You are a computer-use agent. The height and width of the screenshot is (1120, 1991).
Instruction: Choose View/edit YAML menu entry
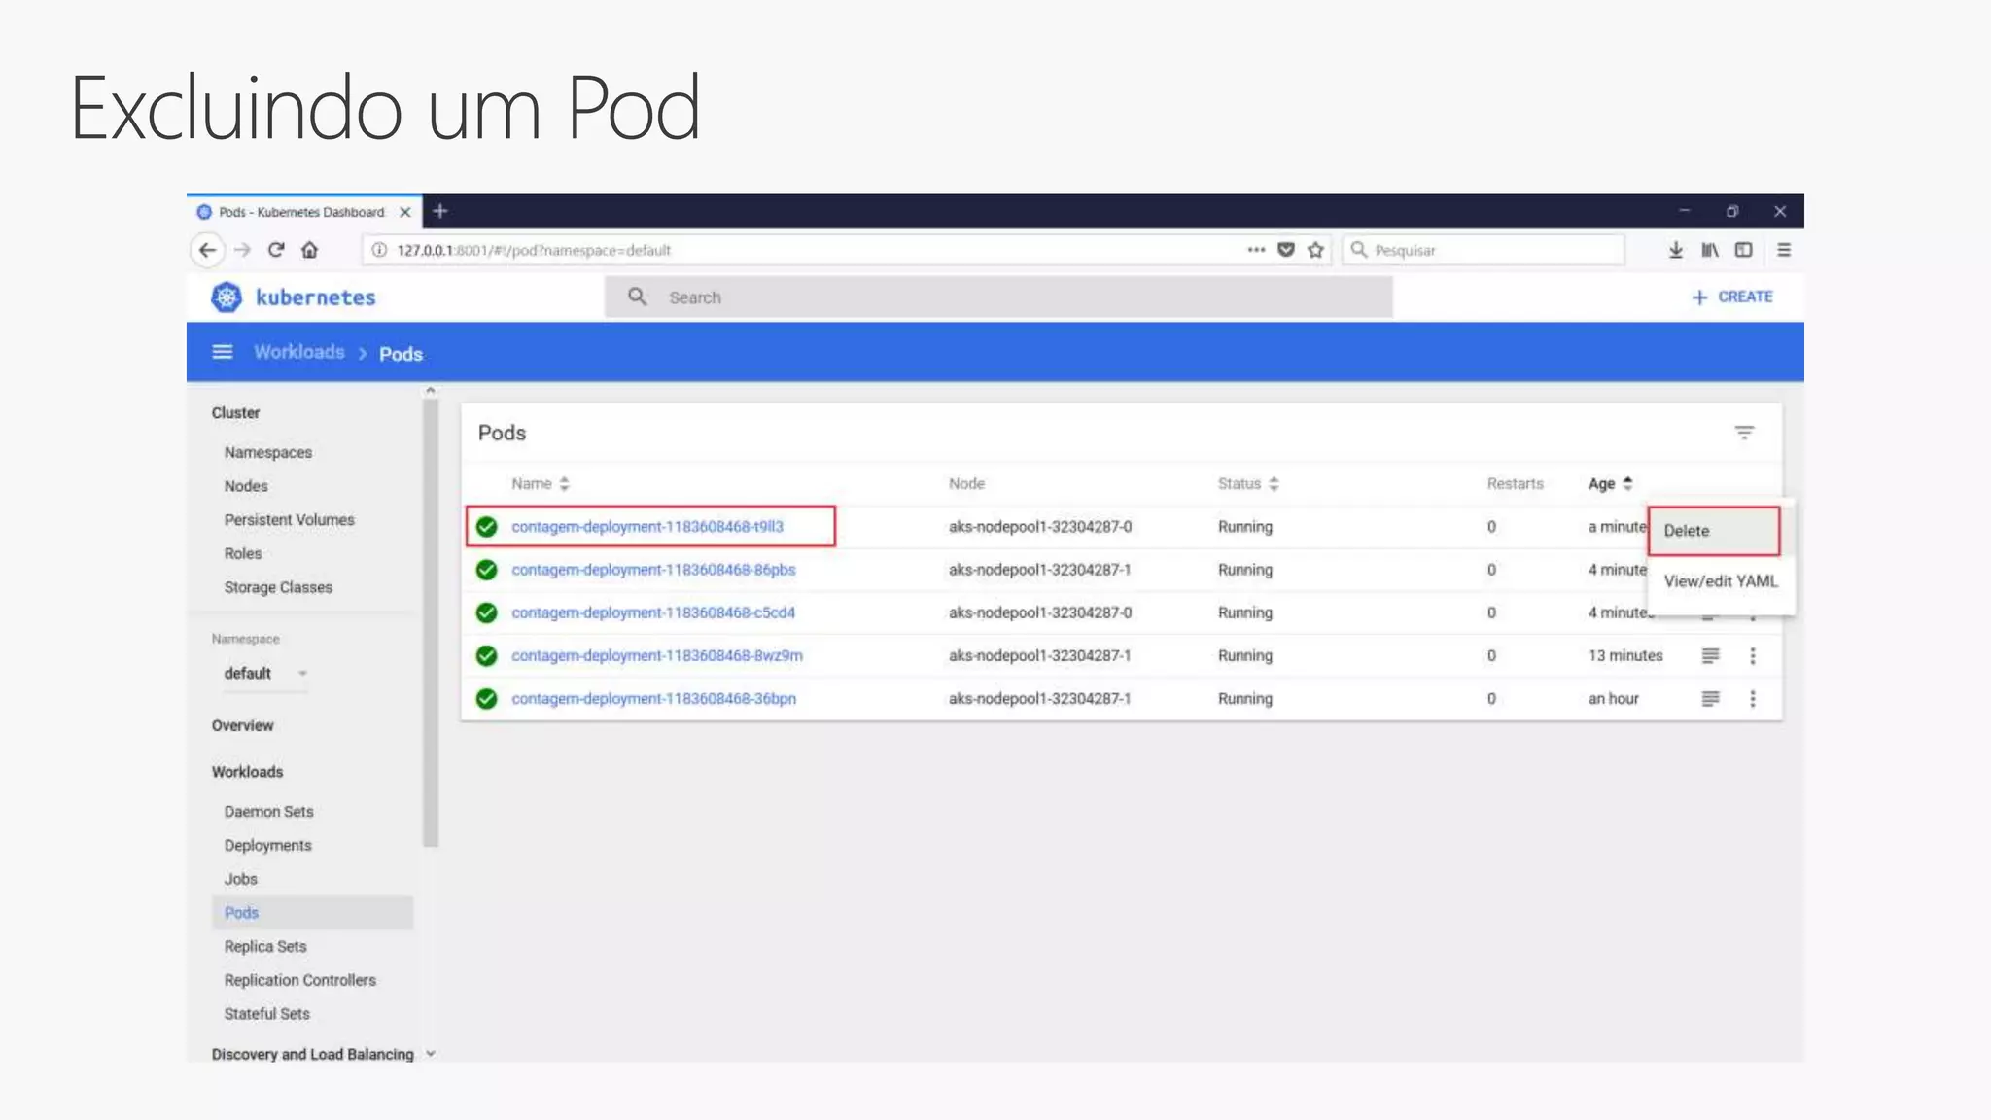(1720, 581)
